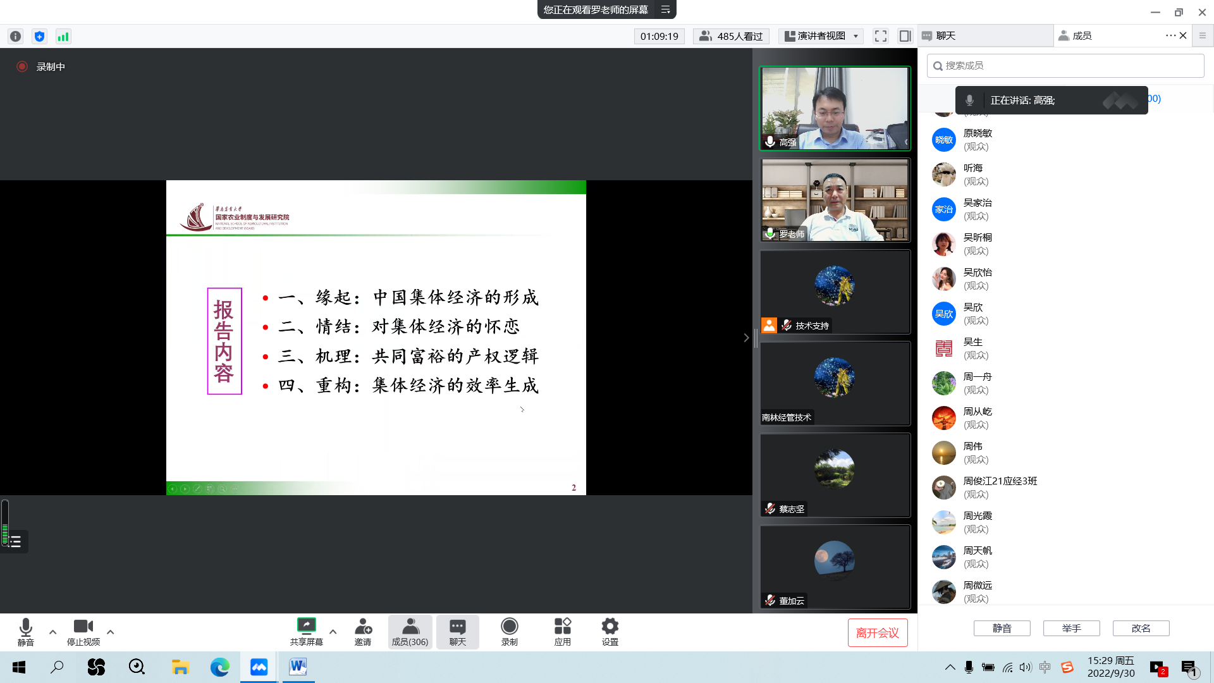Click the Search Members input field
Viewport: 1214px width, 683px height.
tap(1065, 66)
